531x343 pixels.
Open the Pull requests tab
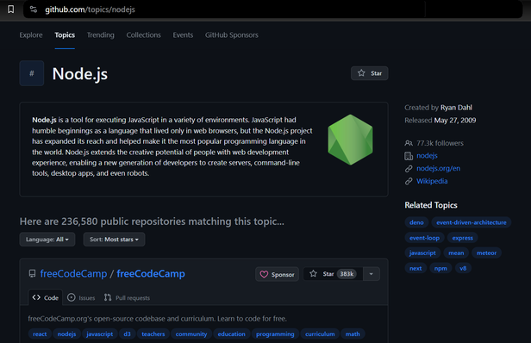127,297
